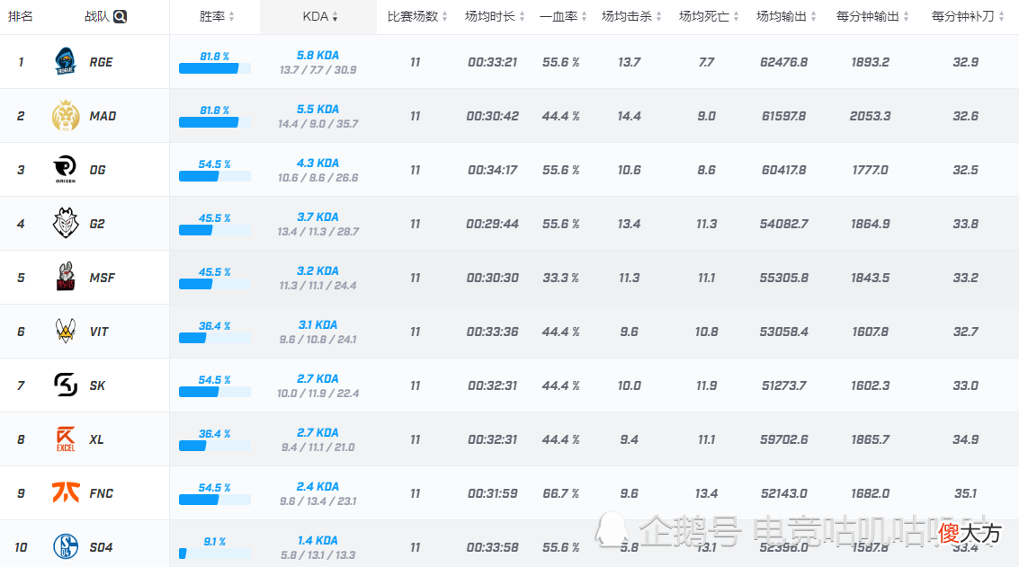Click the 战队 column header text
Viewport: 1019px width, 567px height.
tap(97, 16)
